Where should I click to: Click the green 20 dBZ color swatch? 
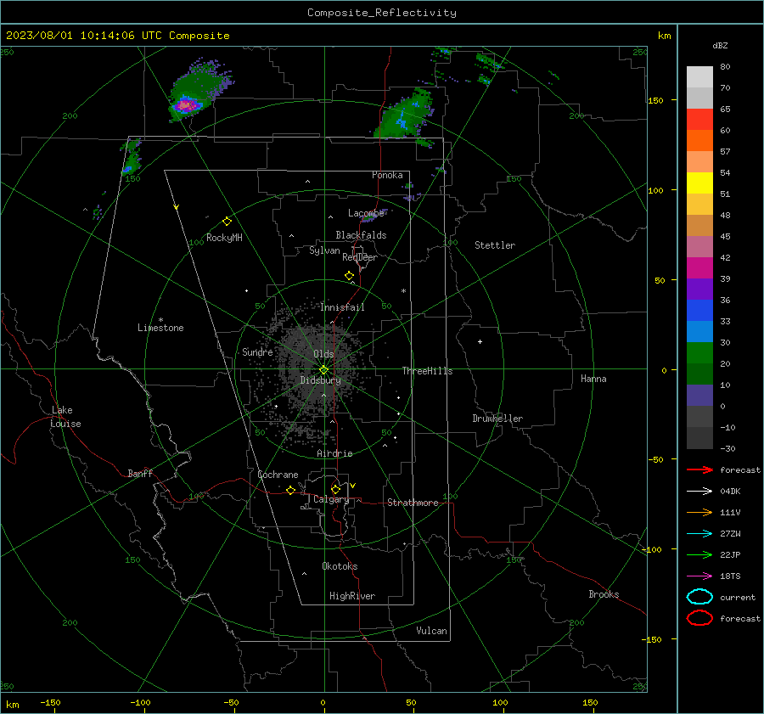[x=699, y=353]
